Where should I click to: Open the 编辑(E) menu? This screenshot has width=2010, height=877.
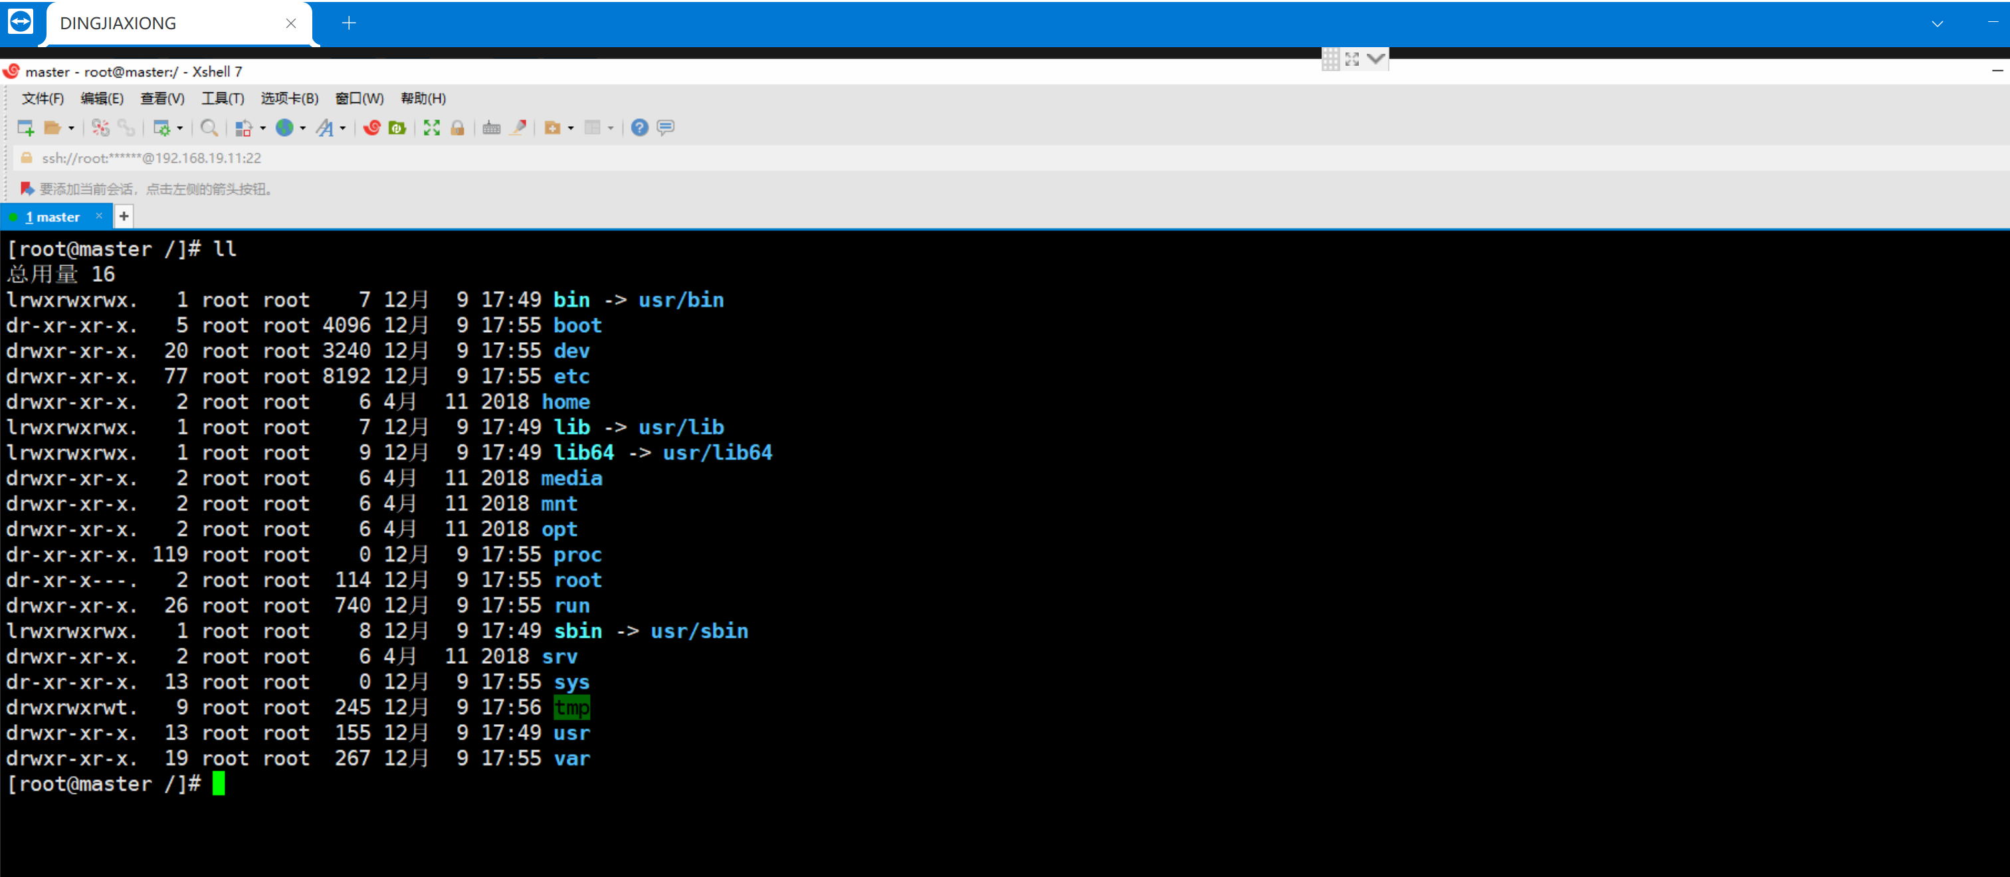tap(102, 98)
